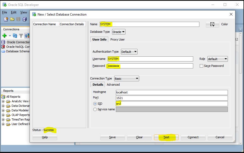Click the Filter funnel icon in Connections
The height and width of the screenshot is (153, 244).
click(21, 36)
